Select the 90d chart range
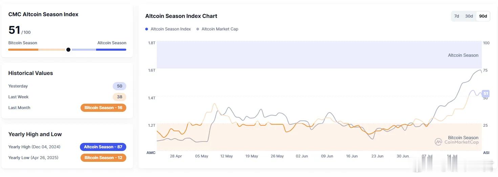The height and width of the screenshot is (177, 498). click(483, 16)
